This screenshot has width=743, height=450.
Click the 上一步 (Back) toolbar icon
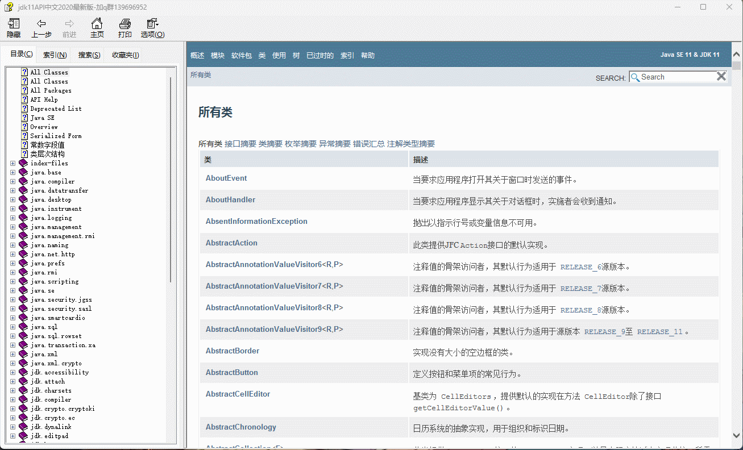coord(41,27)
